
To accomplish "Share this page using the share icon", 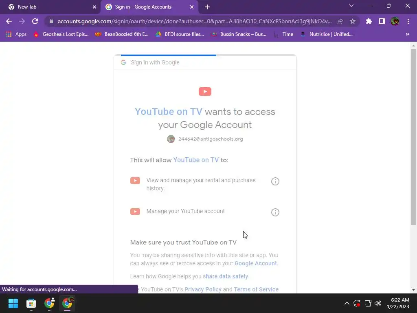I will (x=340, y=21).
